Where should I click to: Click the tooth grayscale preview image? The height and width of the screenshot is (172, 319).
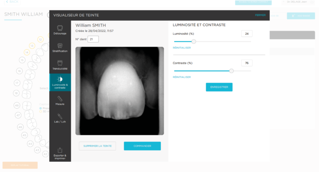120,91
